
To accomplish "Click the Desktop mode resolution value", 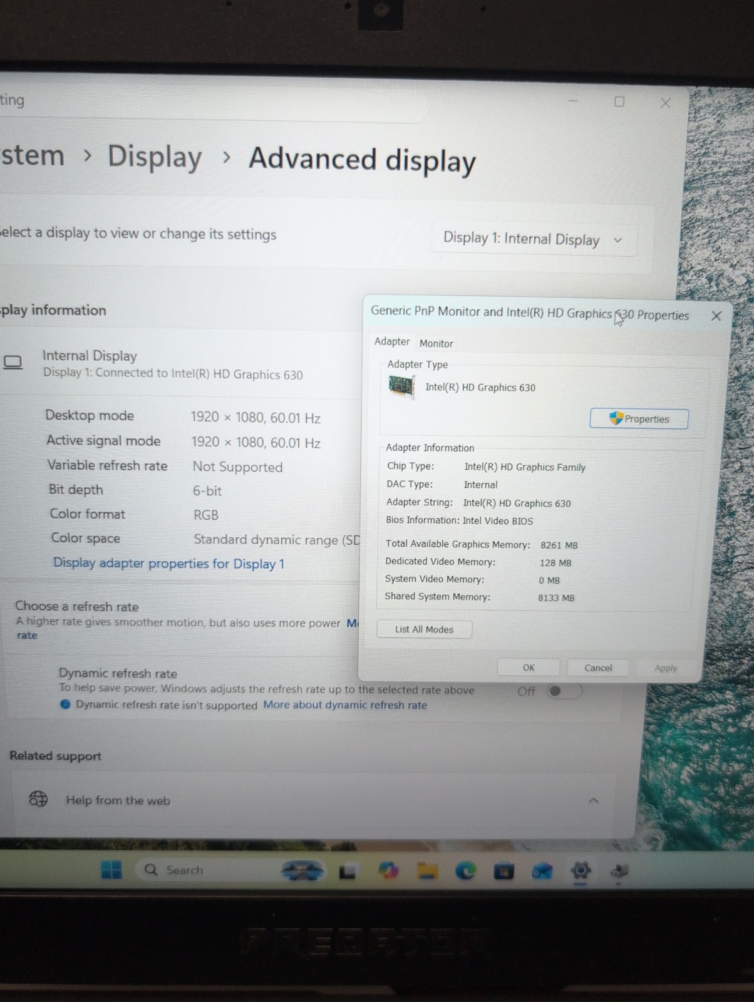I will 256,418.
